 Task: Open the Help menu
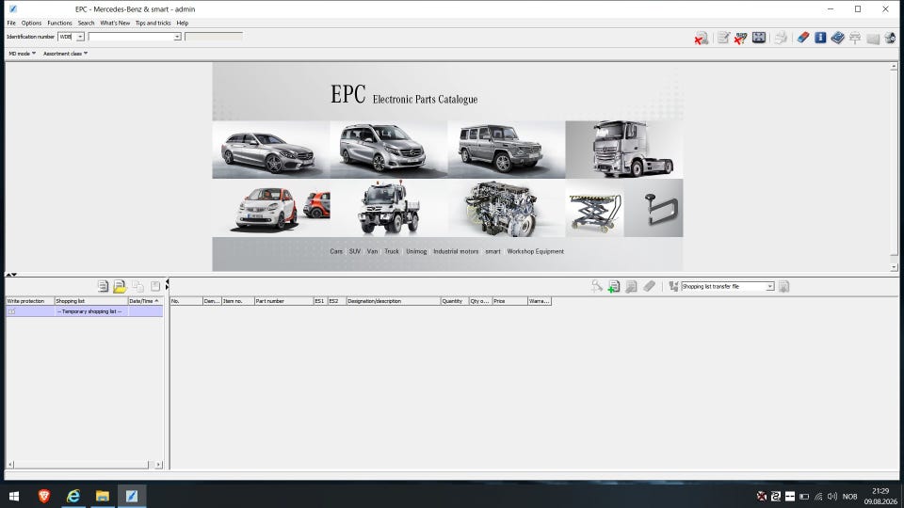(x=182, y=23)
